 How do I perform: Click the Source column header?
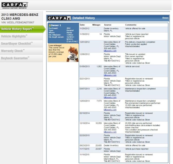[108, 25]
